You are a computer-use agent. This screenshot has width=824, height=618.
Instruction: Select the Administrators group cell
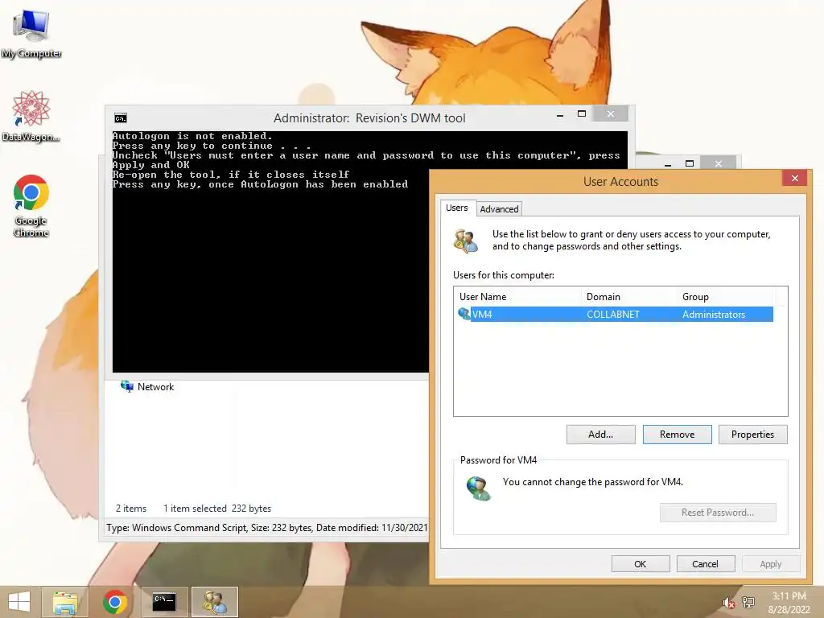tap(714, 315)
